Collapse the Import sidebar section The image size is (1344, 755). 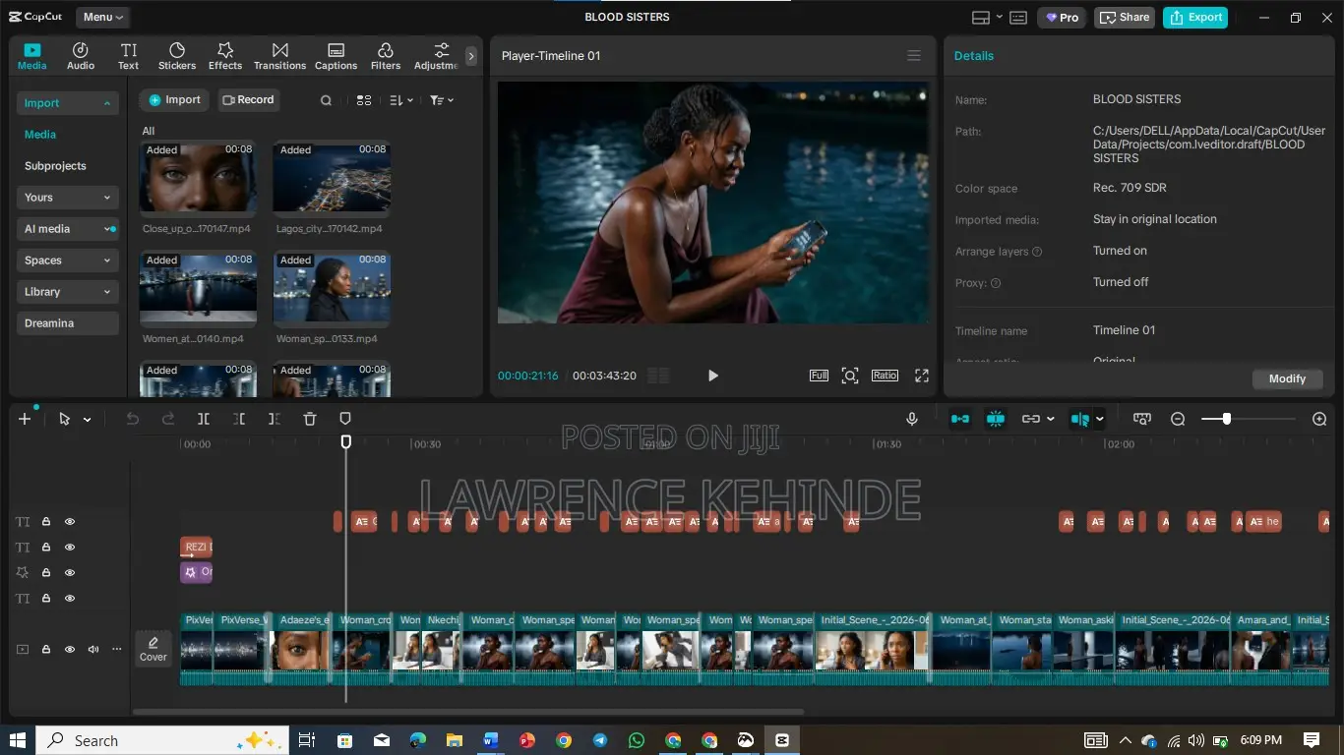pos(68,103)
